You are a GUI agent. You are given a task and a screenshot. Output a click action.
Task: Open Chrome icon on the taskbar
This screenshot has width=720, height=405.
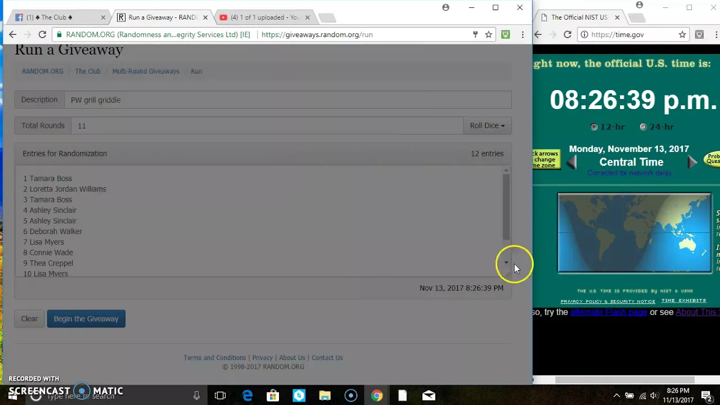coord(377,395)
